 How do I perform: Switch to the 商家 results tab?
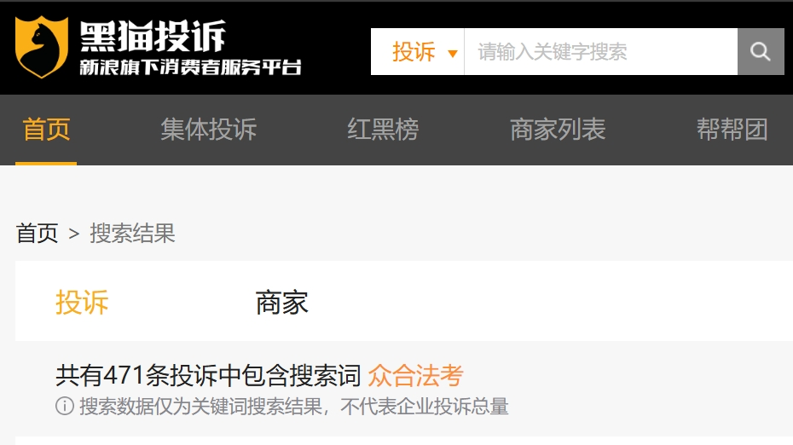[281, 303]
